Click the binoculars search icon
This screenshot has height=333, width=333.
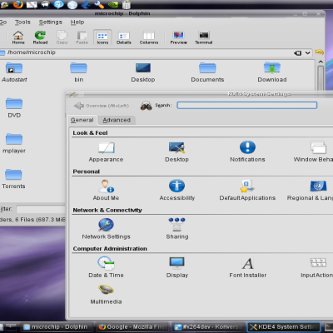pyautogui.click(x=147, y=106)
